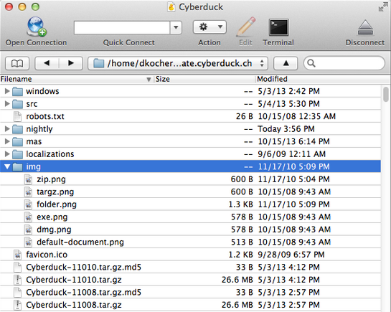Open bookmarks with the book icon
Viewport: 391px width, 312px height.
point(17,63)
